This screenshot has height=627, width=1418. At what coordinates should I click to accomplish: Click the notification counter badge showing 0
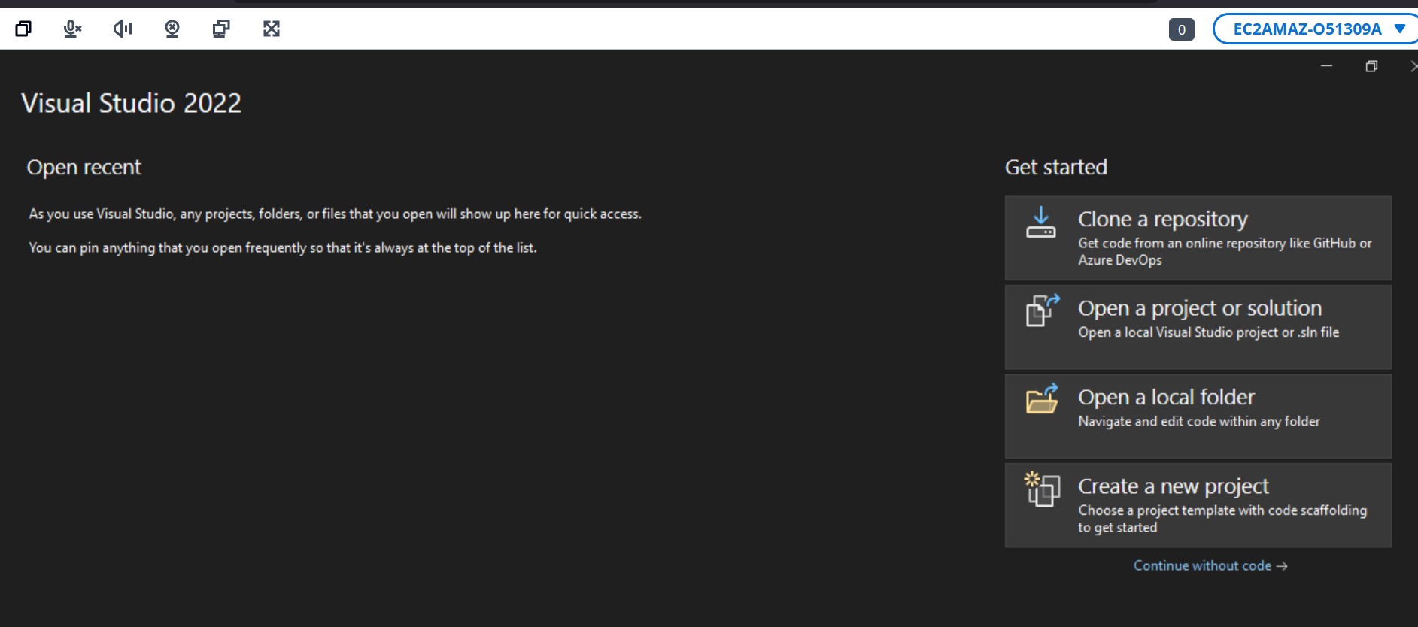pos(1181,29)
